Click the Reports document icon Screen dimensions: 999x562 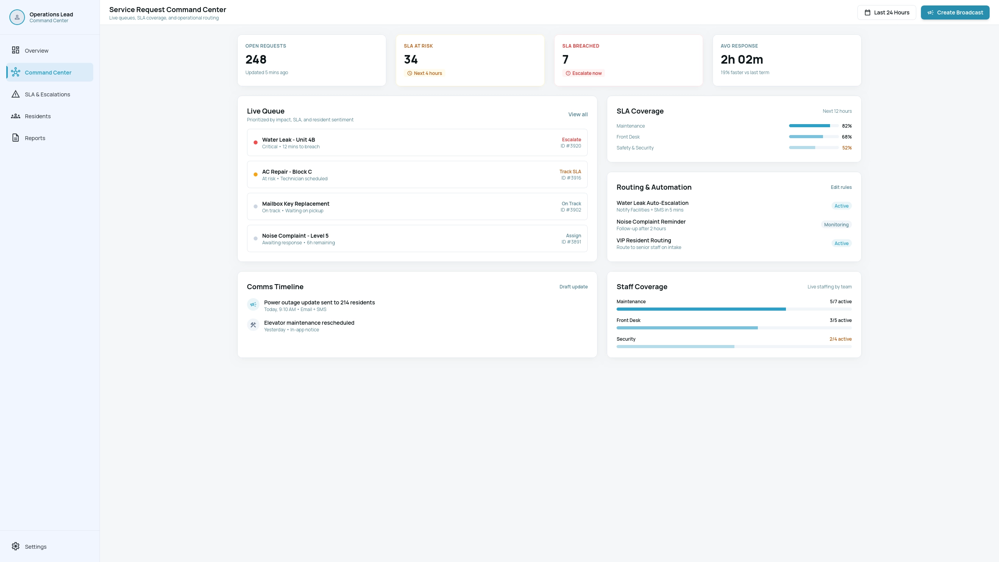coord(16,138)
